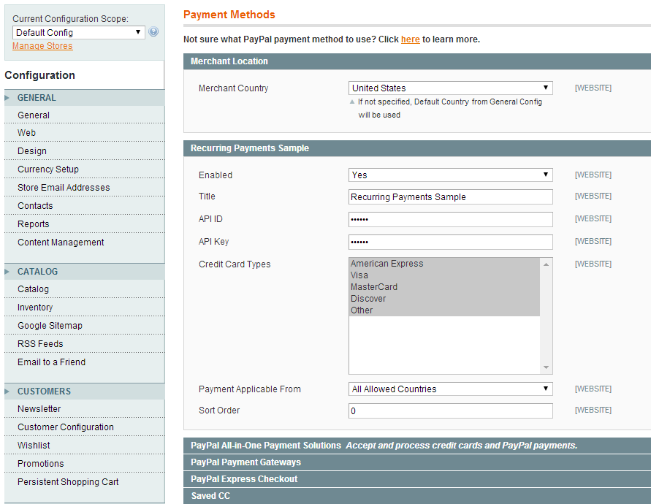Expand PayPal Payment Gateways section
Viewport: 651px width, 504px height.
[x=417, y=462]
